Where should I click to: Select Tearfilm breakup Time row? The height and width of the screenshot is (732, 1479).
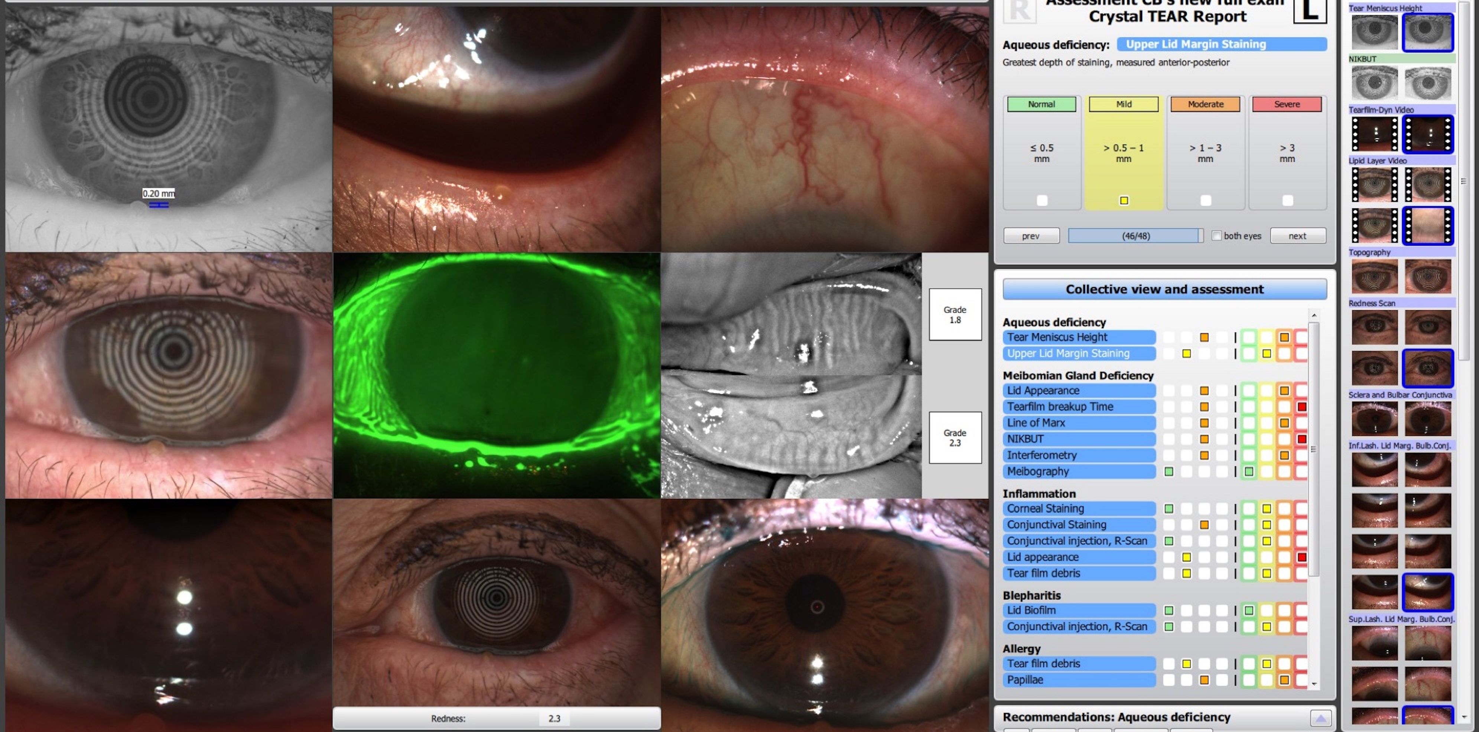click(1078, 407)
